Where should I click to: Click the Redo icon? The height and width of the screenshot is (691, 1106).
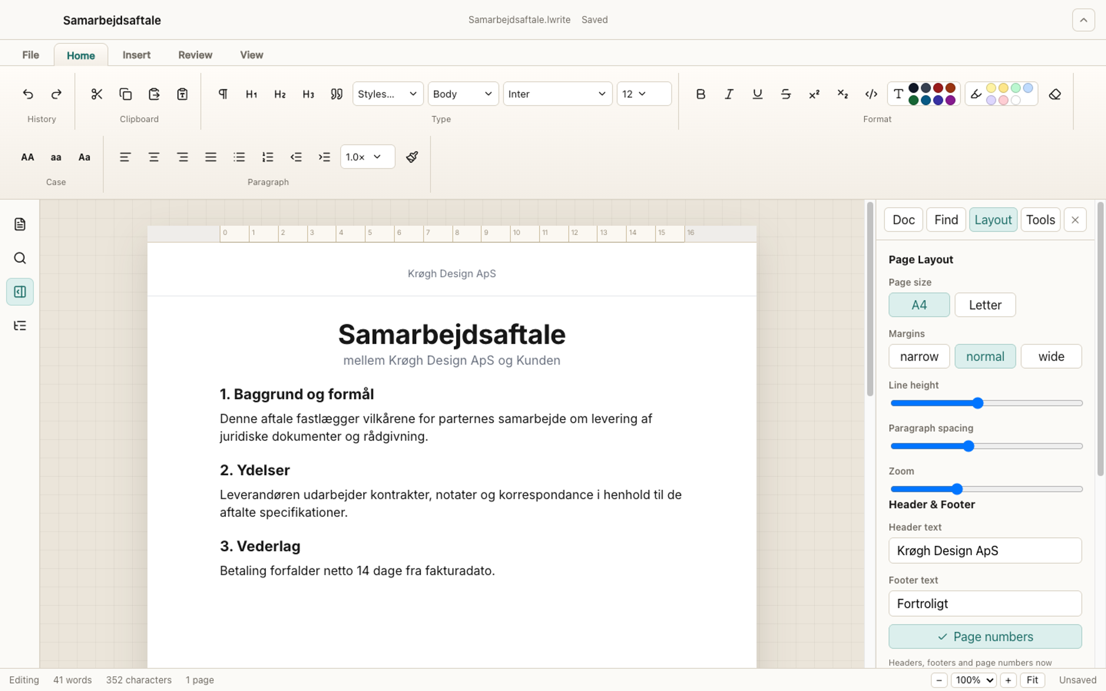pyautogui.click(x=56, y=94)
